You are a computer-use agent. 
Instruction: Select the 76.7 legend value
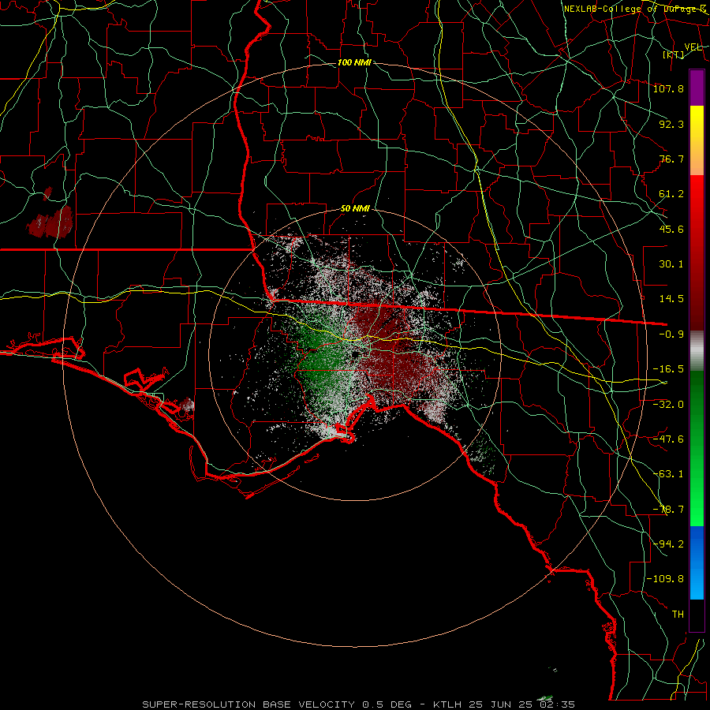pyautogui.click(x=671, y=159)
